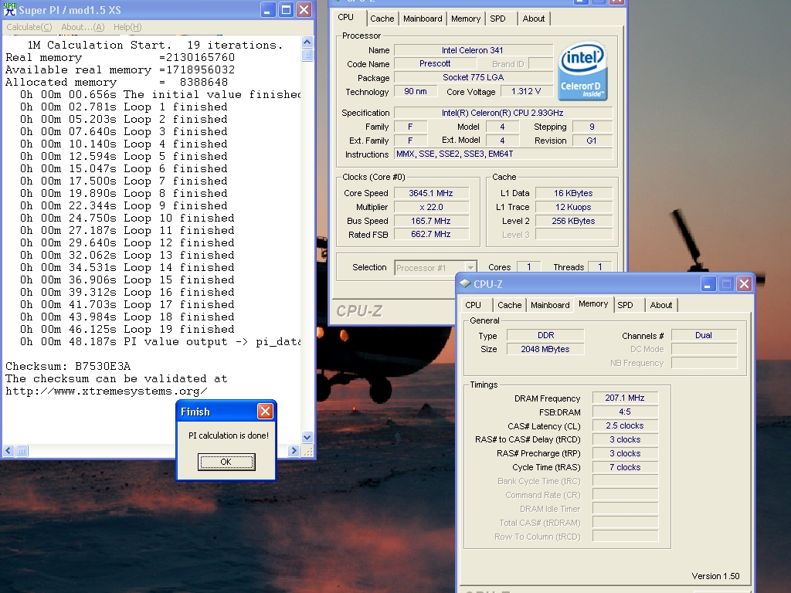Select Cache tab in front CPU-Z window
The image size is (791, 593).
(510, 305)
